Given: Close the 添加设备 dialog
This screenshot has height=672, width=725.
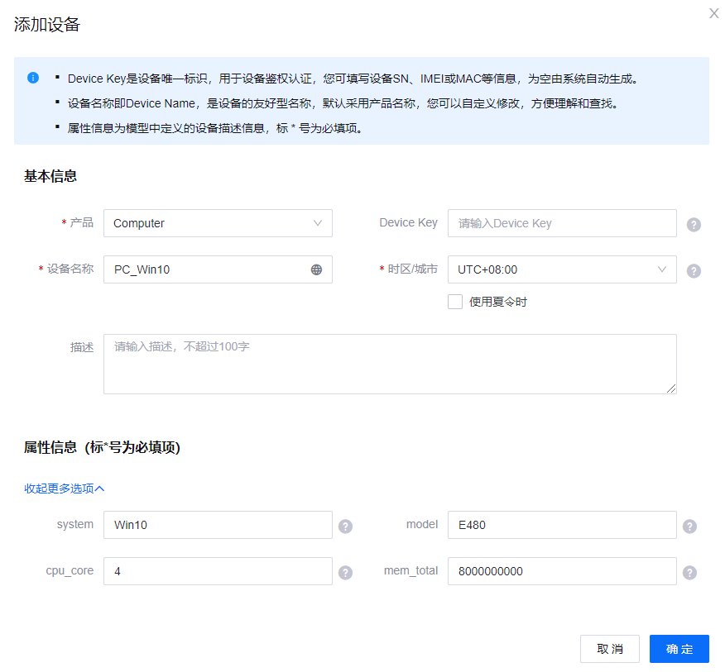Looking at the screenshot, I should [x=713, y=13].
